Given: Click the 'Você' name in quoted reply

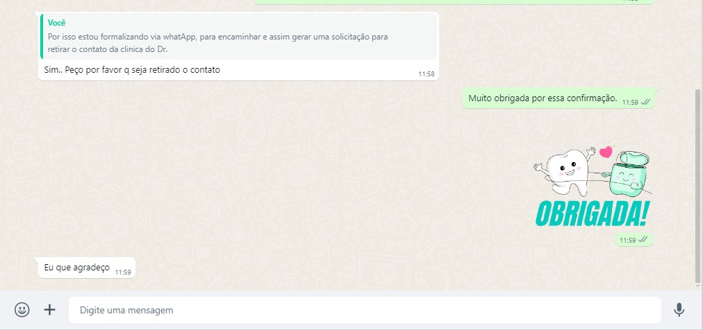Looking at the screenshot, I should point(56,24).
